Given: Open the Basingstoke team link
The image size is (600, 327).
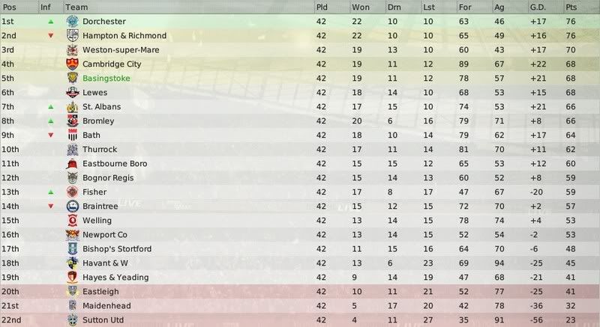Looking at the screenshot, I should (x=106, y=79).
